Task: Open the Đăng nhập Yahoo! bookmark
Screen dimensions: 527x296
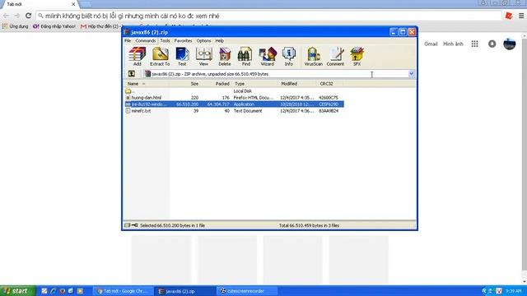Action: (x=54, y=26)
